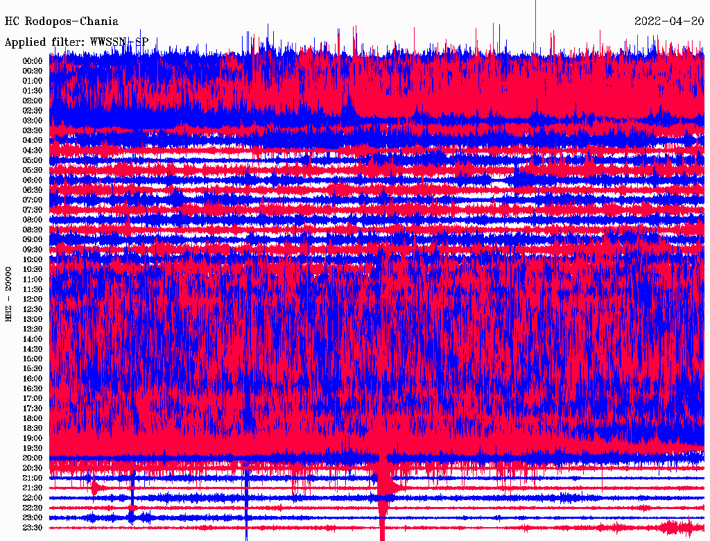Select the '14:30' time row label

(x=33, y=349)
